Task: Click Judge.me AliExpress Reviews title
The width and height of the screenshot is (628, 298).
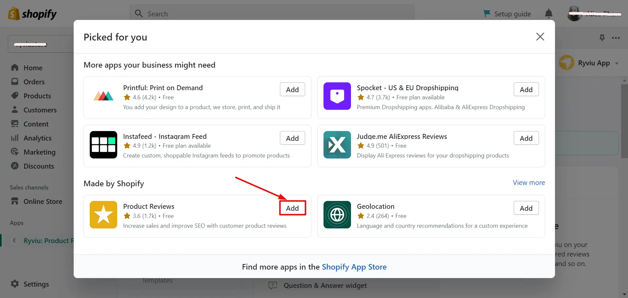Action: pyautogui.click(x=402, y=137)
